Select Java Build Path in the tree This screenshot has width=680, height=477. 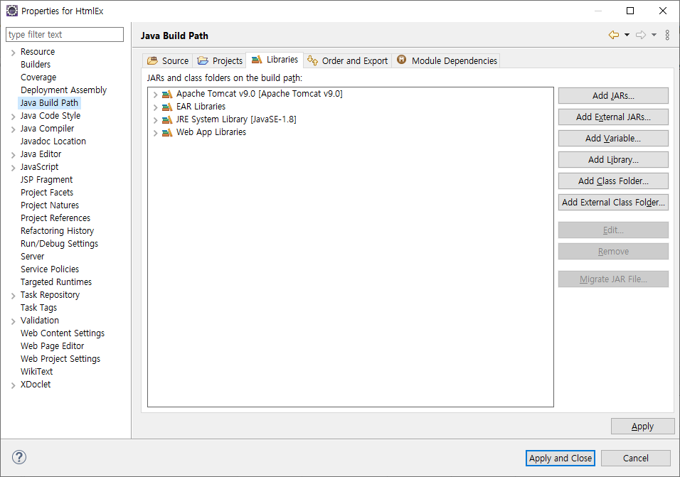coord(49,102)
